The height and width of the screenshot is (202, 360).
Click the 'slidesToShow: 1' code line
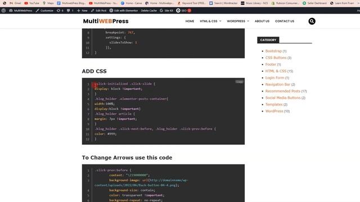pyautogui.click(x=123, y=43)
